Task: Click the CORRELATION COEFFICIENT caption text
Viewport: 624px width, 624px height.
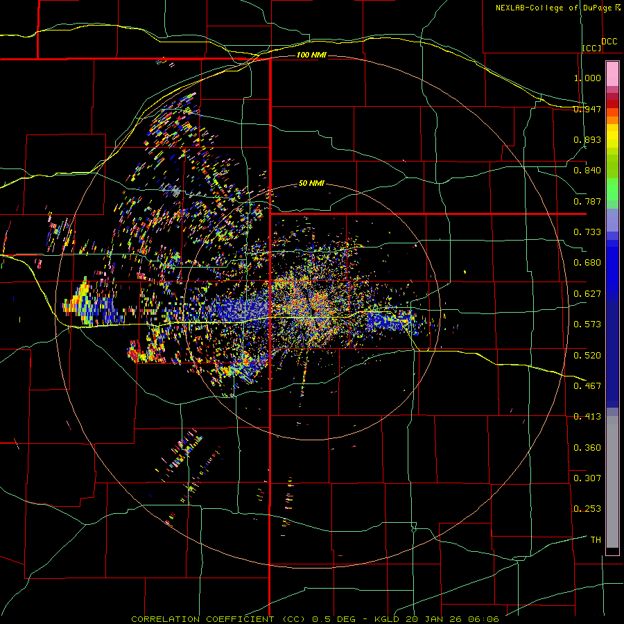Action: point(202,619)
